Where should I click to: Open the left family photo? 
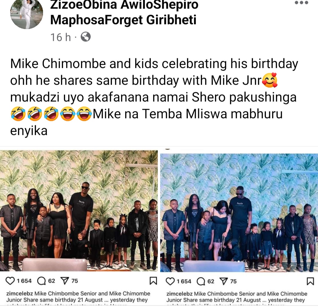coord(79,211)
